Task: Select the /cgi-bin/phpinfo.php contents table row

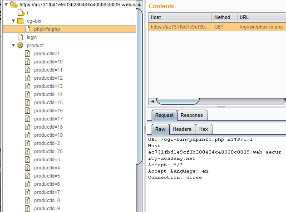Action: [x=217, y=27]
